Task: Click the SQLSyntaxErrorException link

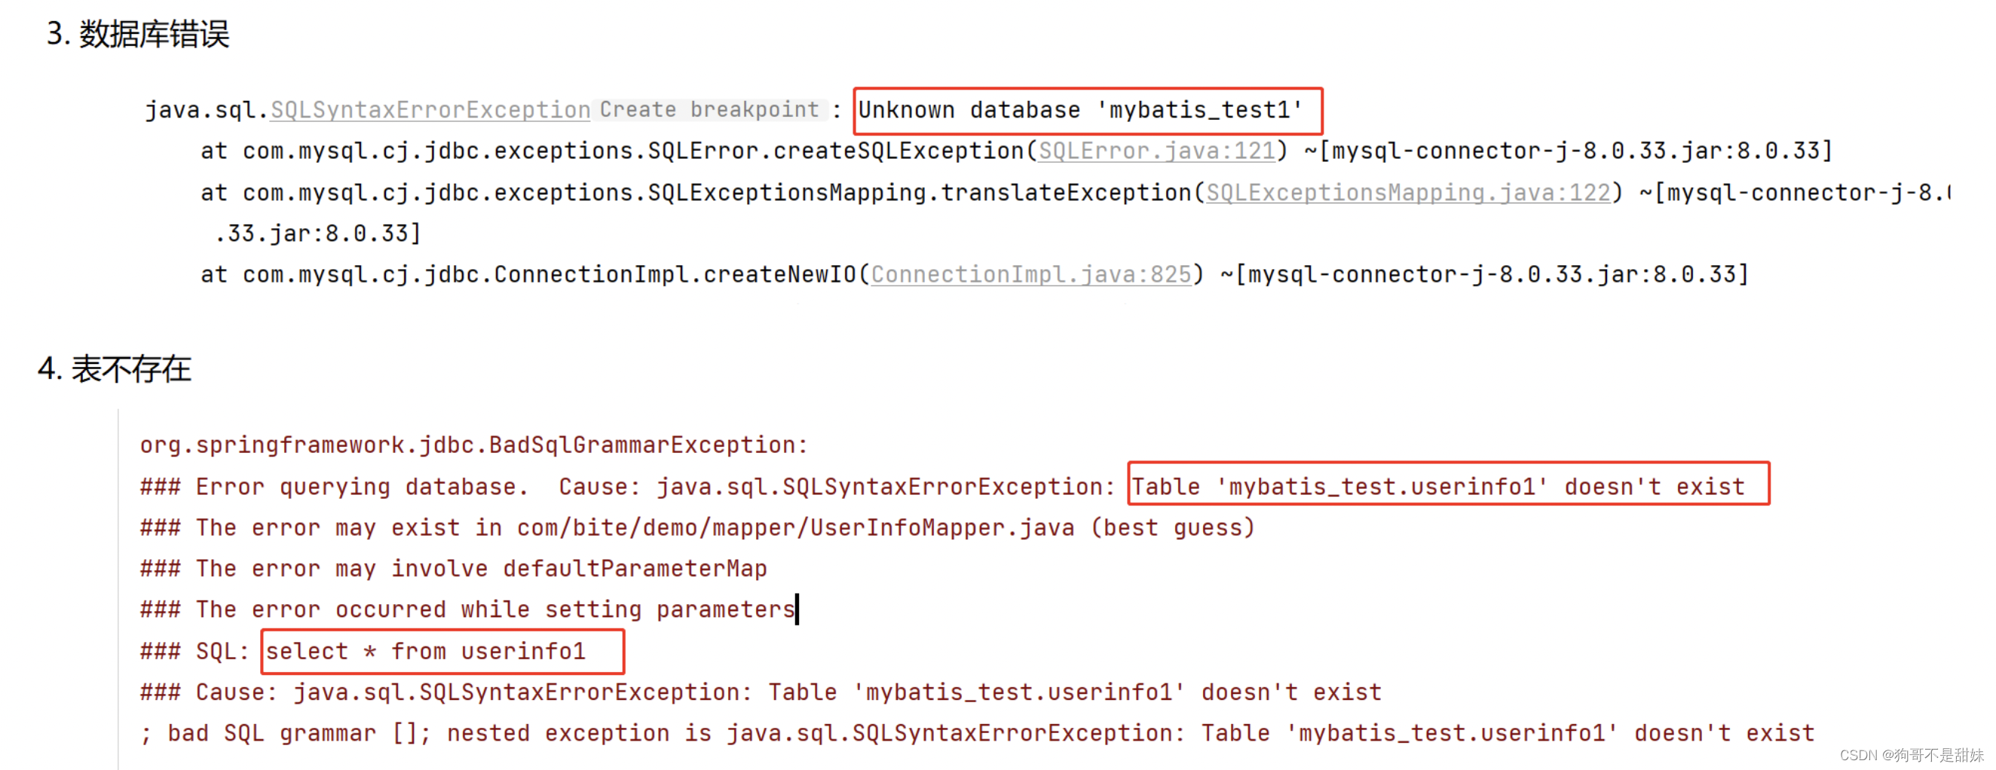Action: (430, 110)
